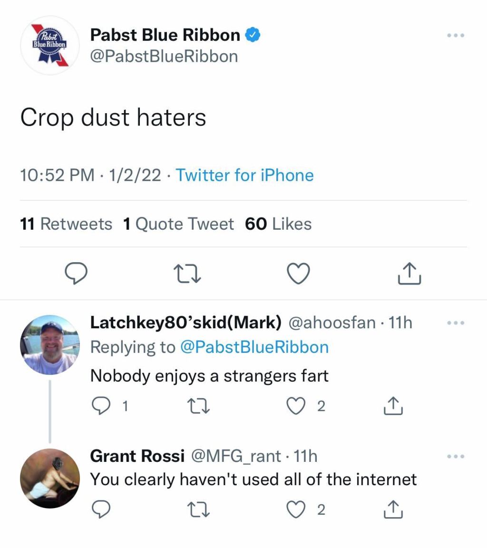
Task: View the 11 Retweets list
Action: (x=66, y=224)
